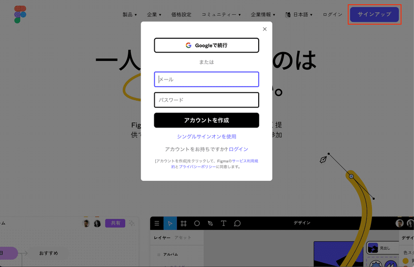Close the sign-up dialog with X

pos(264,29)
